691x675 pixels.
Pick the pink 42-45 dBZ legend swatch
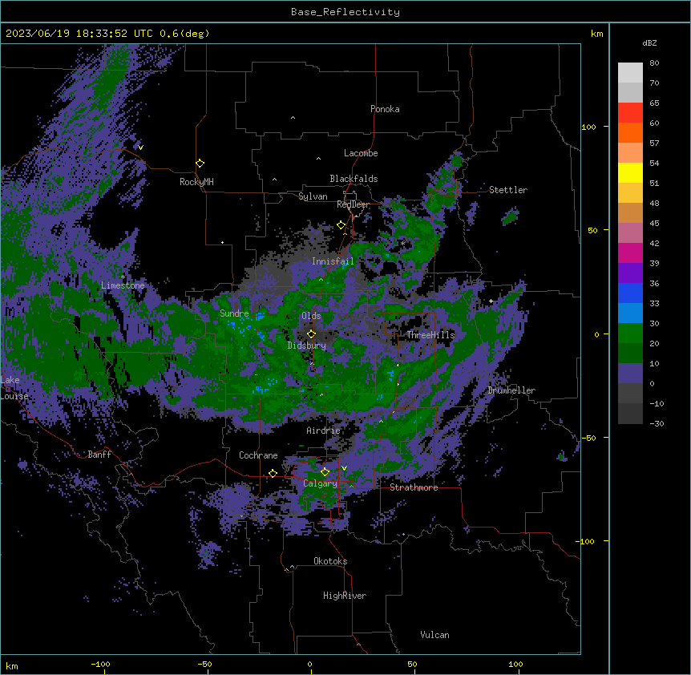[x=630, y=233]
